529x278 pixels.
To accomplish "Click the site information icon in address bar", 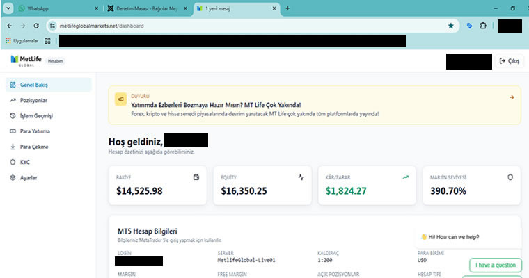I will coord(52,26).
